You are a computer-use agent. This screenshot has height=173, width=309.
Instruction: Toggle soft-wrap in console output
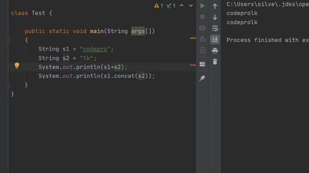coord(215,28)
